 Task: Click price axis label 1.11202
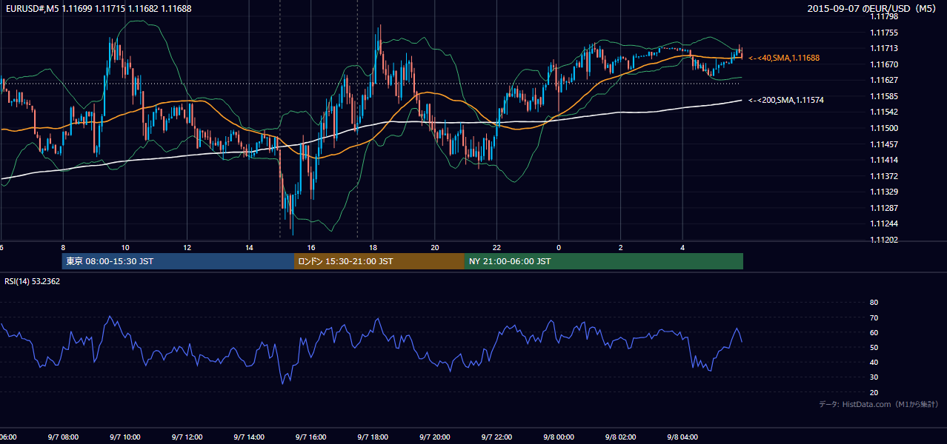point(883,240)
